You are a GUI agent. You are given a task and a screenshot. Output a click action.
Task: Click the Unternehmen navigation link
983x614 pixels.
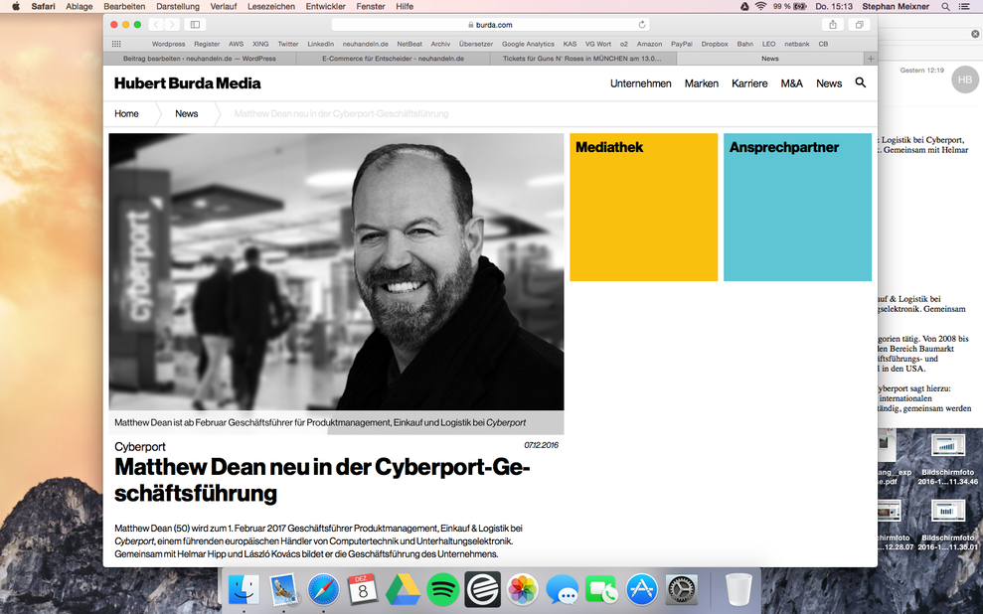(641, 83)
